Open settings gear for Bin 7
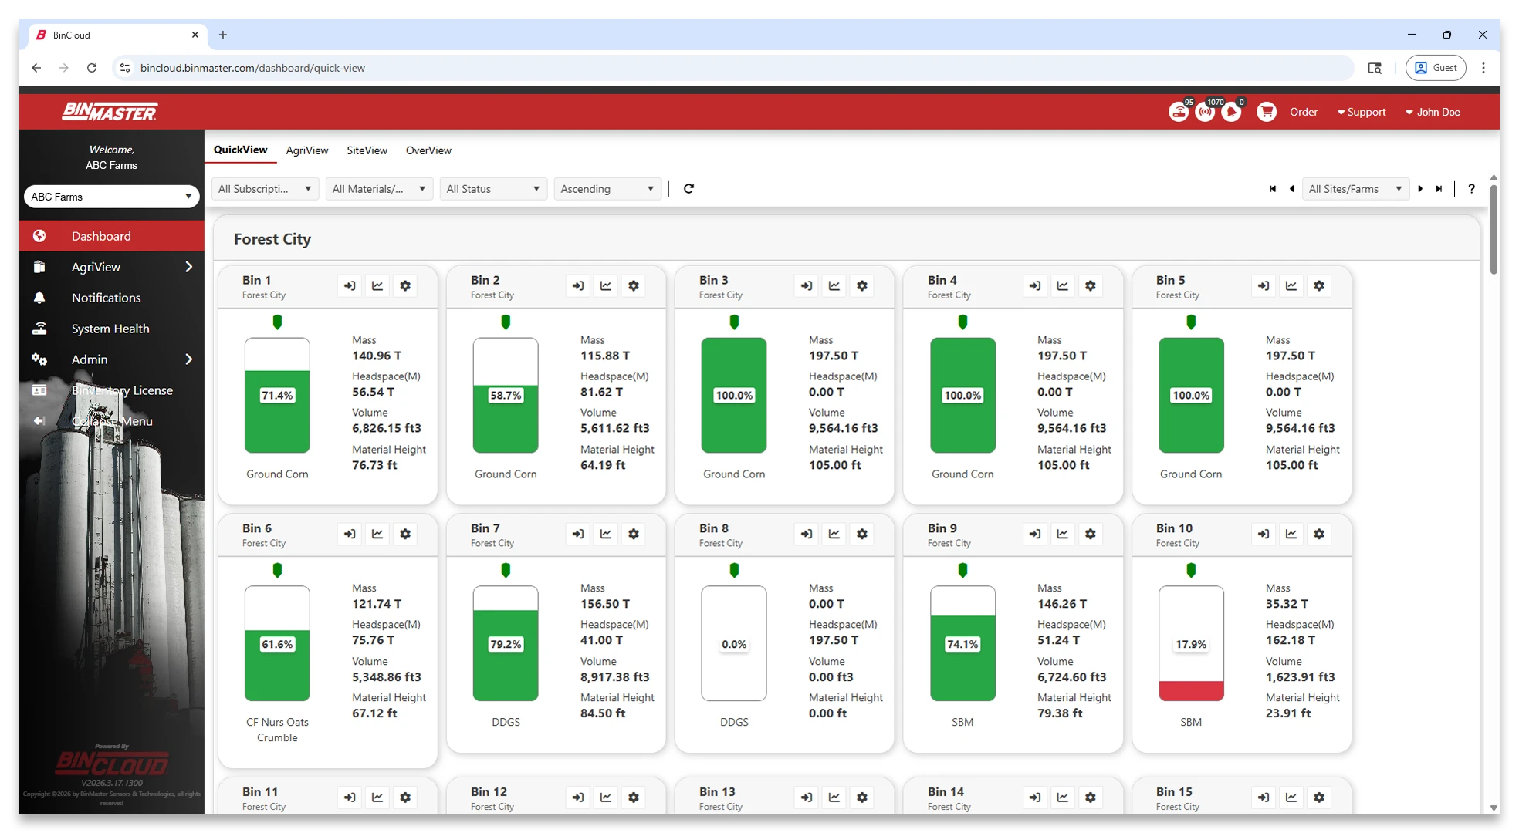1519x833 pixels. click(634, 534)
